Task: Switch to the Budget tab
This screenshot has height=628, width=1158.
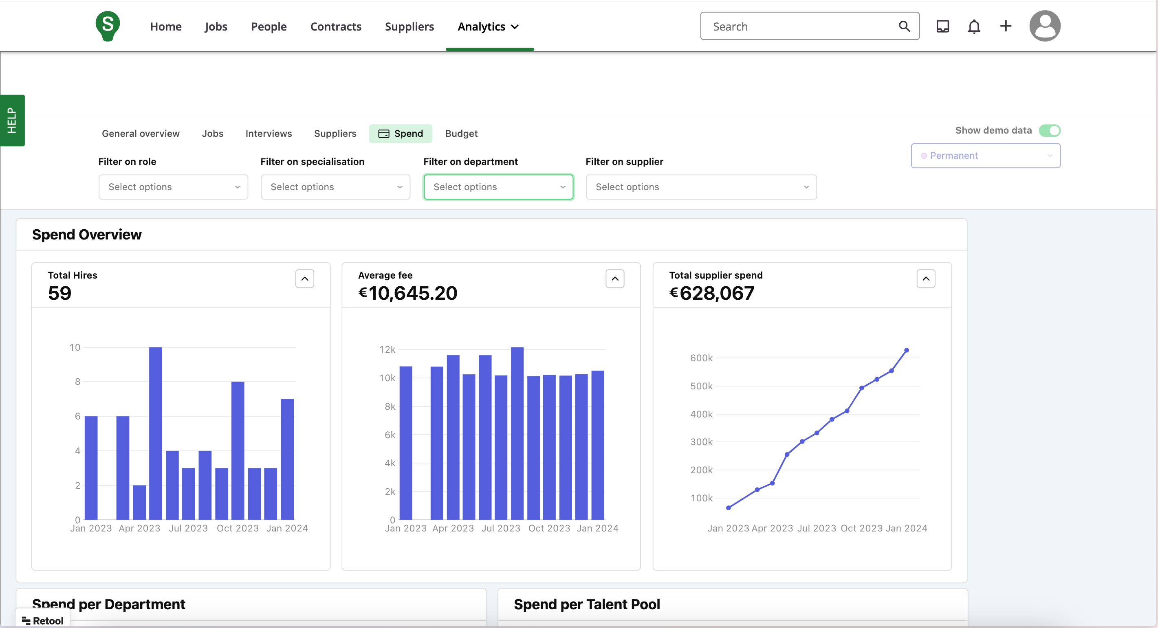Action: (461, 134)
